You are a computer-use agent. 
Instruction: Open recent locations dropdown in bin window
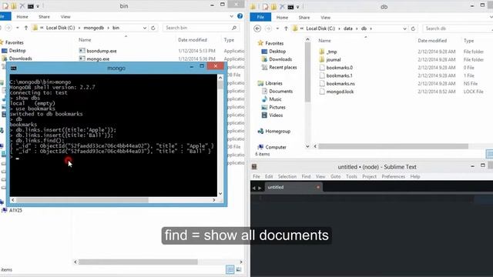tap(17, 28)
